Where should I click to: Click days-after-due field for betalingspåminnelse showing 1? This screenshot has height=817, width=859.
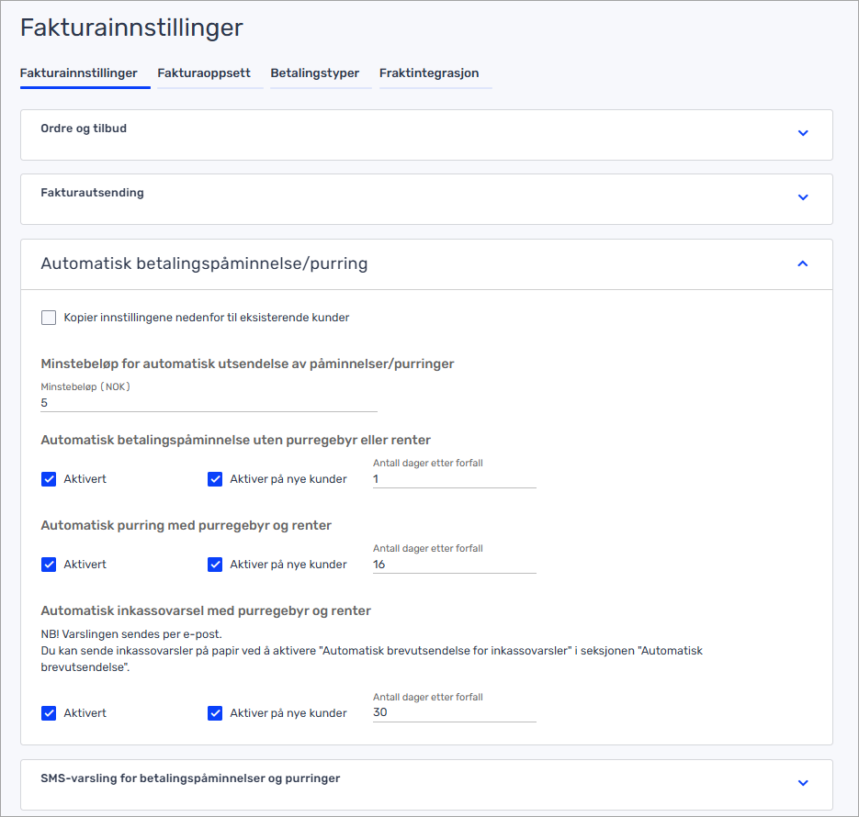[454, 479]
